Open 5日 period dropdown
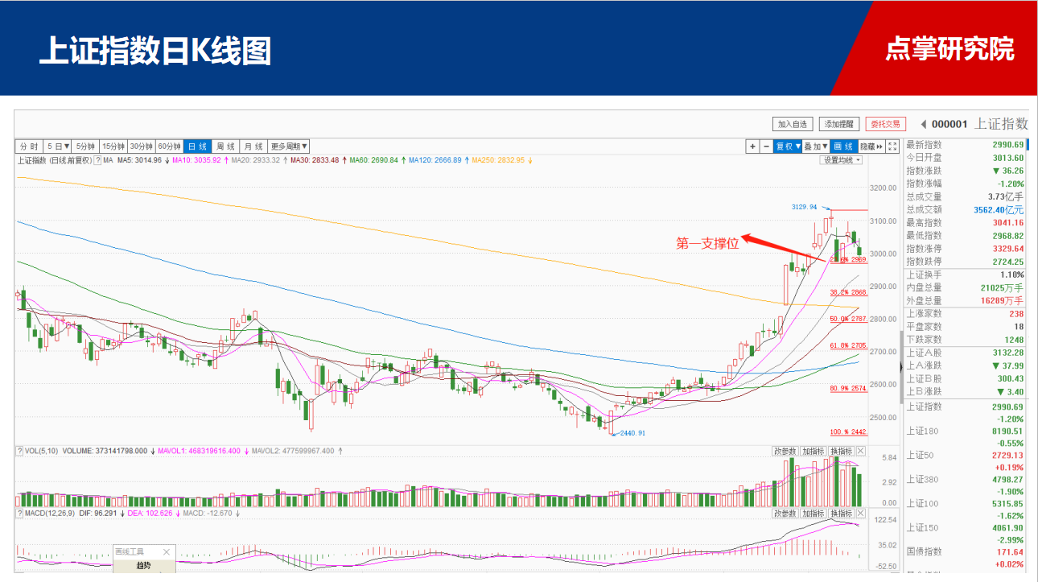 click(x=58, y=147)
